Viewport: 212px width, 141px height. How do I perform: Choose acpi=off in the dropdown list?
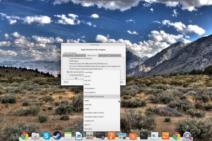pos(88,76)
